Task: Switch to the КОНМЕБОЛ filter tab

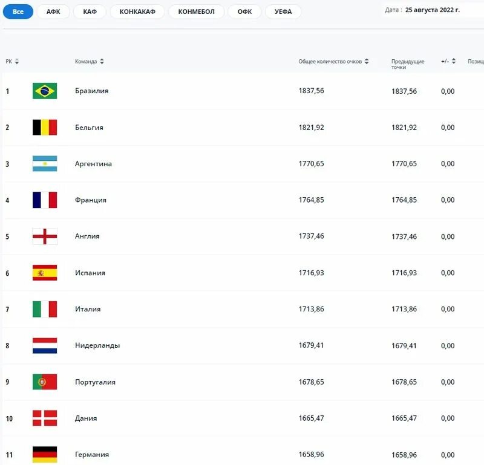Action: point(196,11)
